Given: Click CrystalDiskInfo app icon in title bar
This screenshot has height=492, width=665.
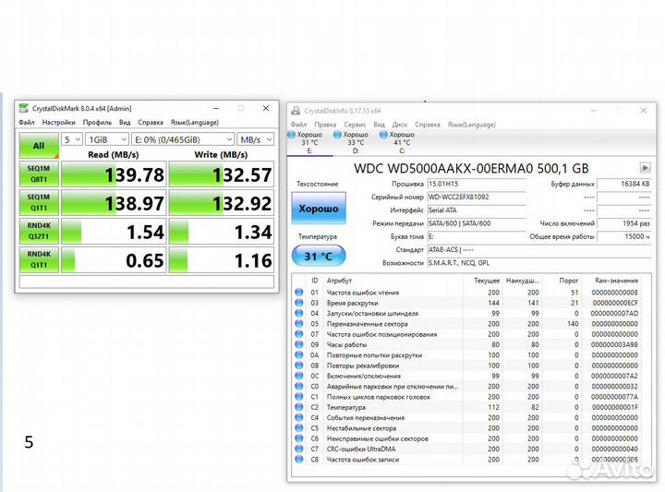Looking at the screenshot, I should (296, 111).
